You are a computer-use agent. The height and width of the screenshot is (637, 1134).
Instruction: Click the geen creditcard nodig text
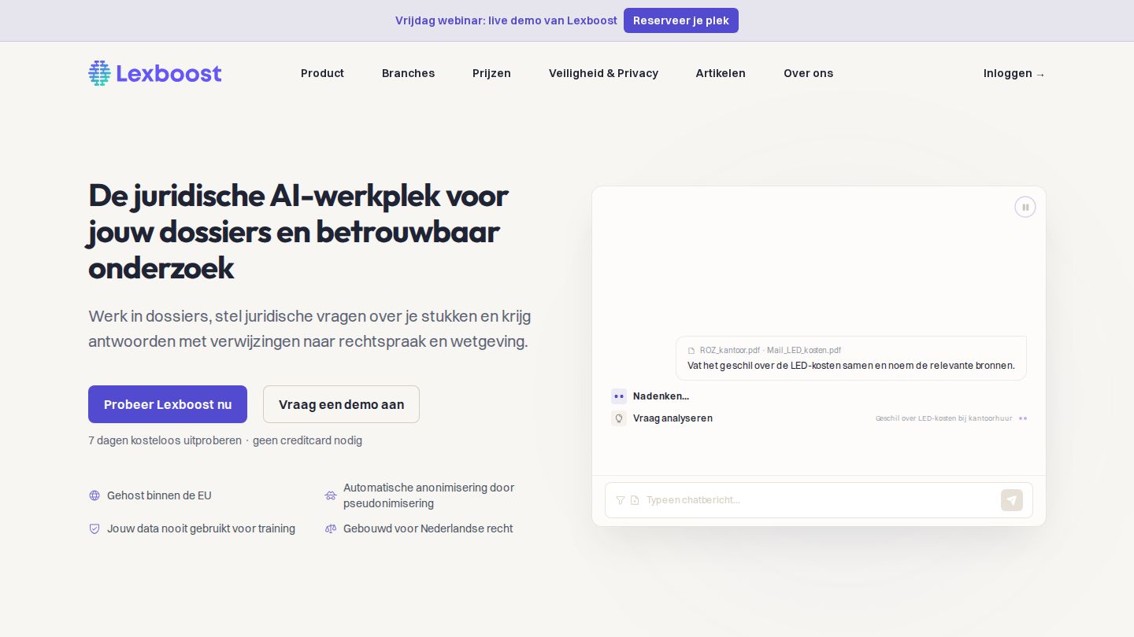(x=307, y=440)
